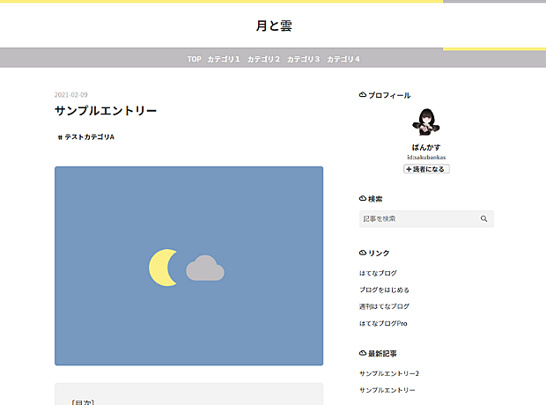Click the 目次 table of contents heading

coord(83,401)
